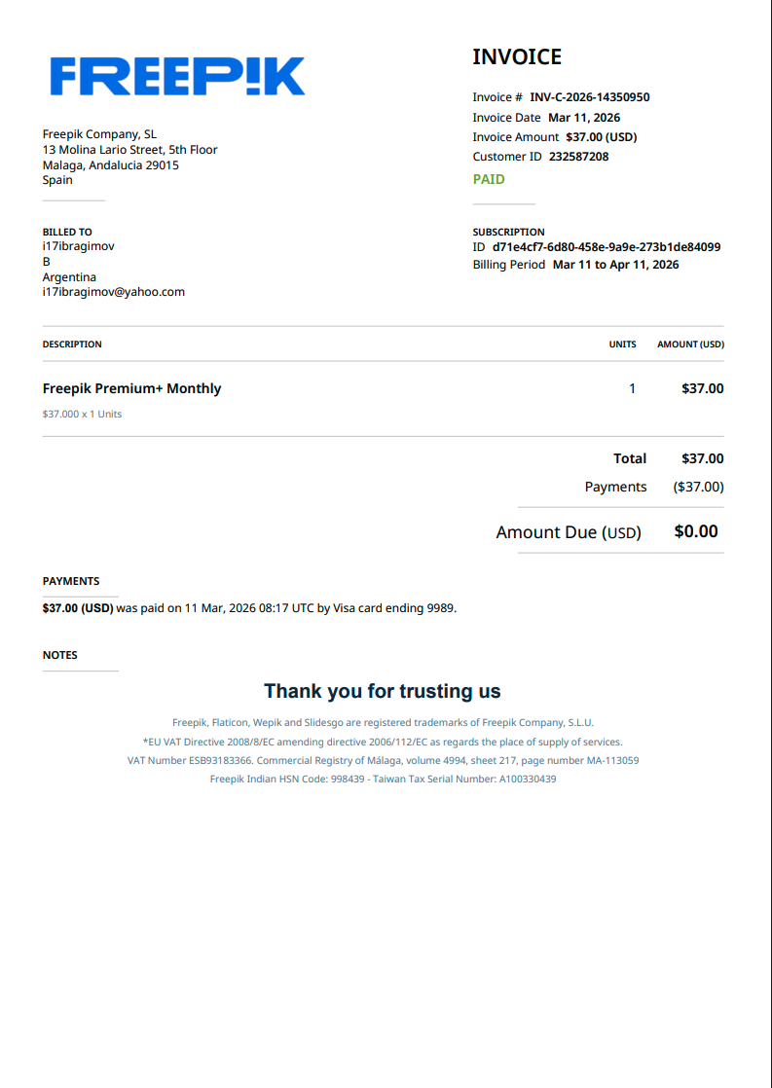The height and width of the screenshot is (1088, 772).
Task: Click the NOTES section heading
Action: click(x=59, y=655)
